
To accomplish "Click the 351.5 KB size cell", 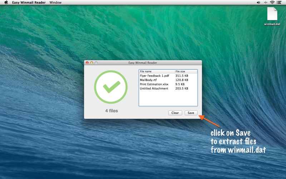I will pyautogui.click(x=182, y=76).
